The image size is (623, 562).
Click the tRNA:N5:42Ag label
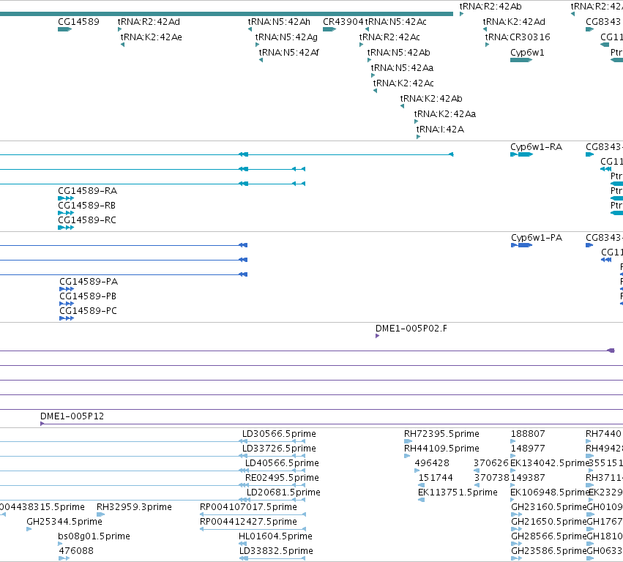pos(286,37)
